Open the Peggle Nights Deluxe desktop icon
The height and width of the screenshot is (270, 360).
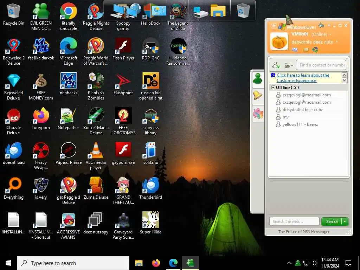coord(96,17)
